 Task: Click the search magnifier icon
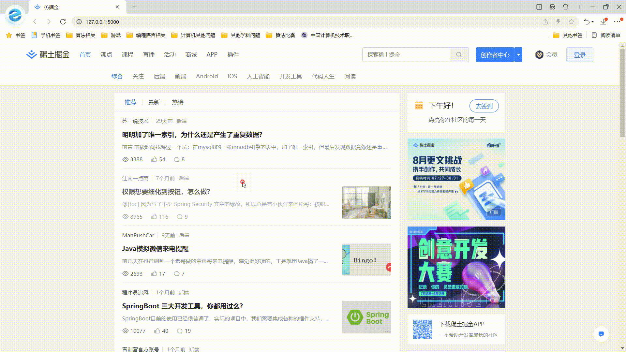[459, 55]
